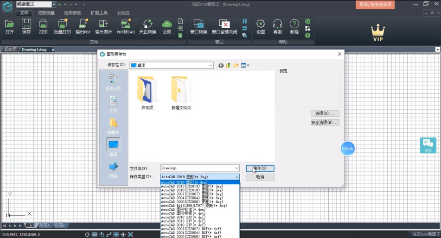Click the 安全选项(E)... button
441x238 pixels.
(325, 123)
